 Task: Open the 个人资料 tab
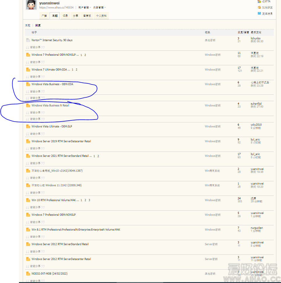pos(101,16)
